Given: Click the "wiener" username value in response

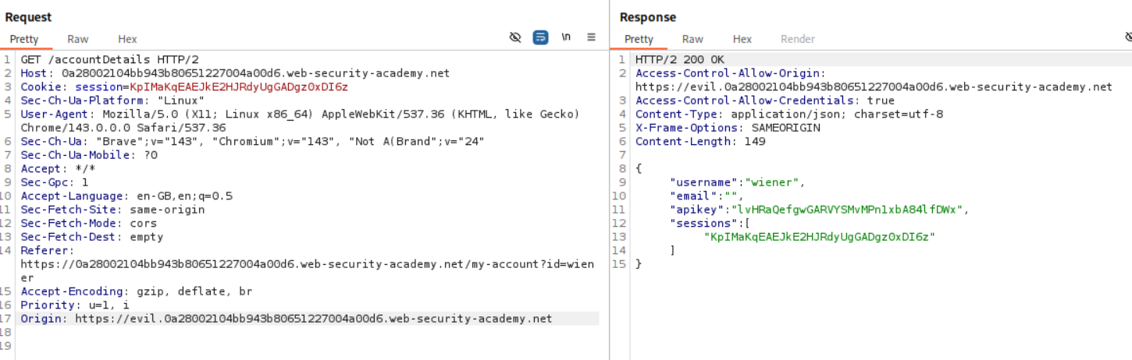Looking at the screenshot, I should tap(774, 182).
